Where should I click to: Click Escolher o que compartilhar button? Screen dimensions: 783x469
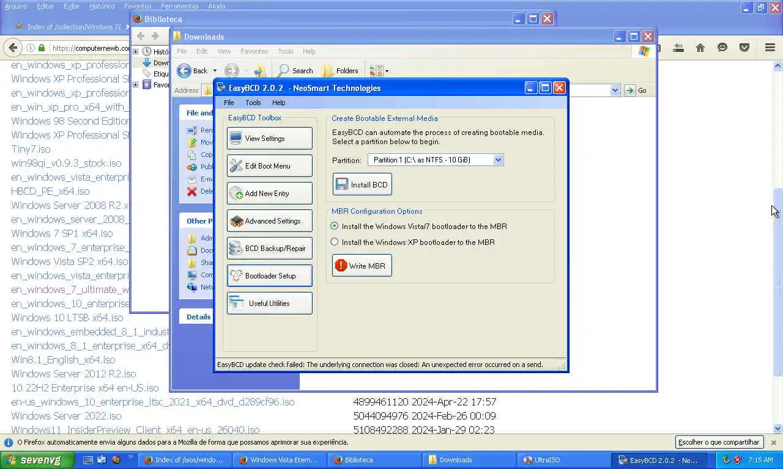(719, 442)
